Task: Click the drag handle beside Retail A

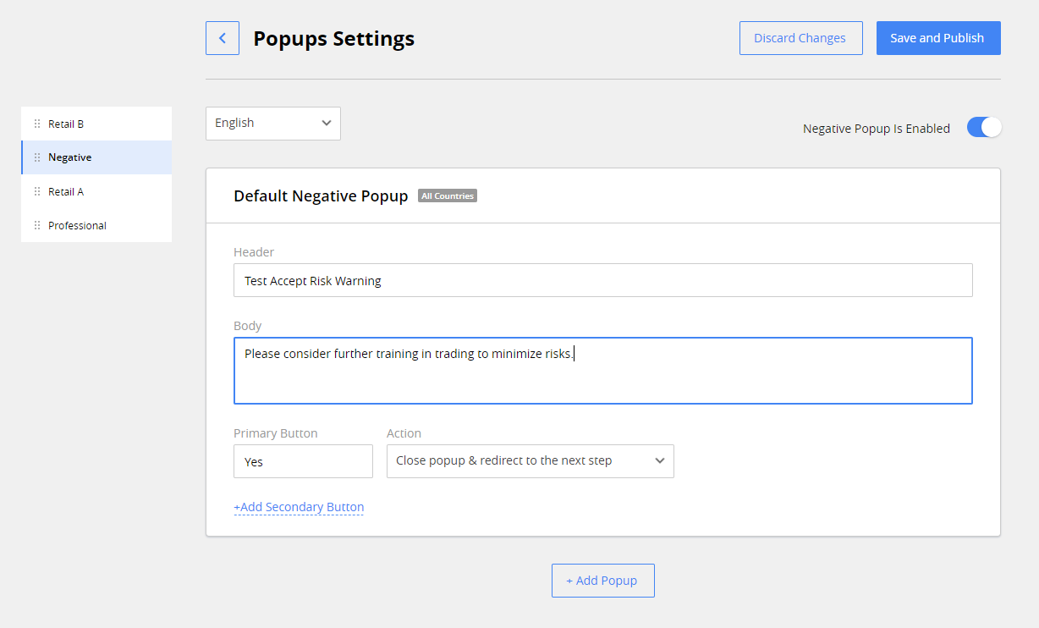Action: 37,191
